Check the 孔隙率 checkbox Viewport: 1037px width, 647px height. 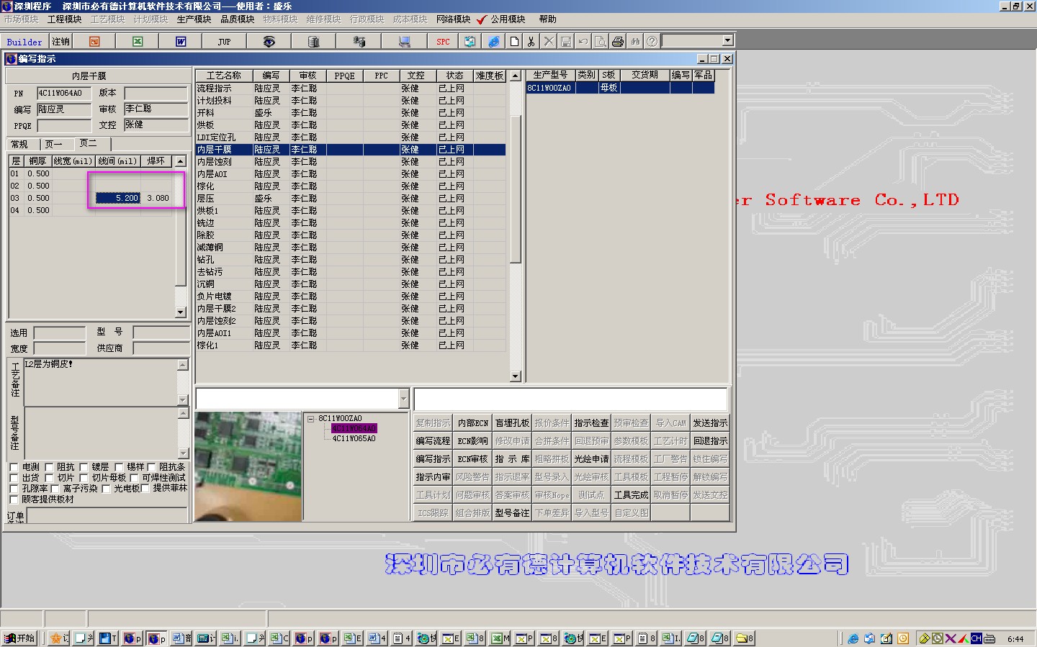coord(14,489)
